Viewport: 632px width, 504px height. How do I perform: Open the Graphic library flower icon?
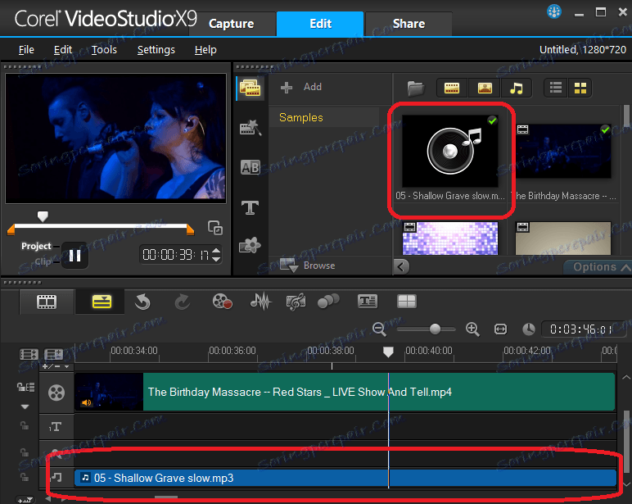[x=250, y=245]
